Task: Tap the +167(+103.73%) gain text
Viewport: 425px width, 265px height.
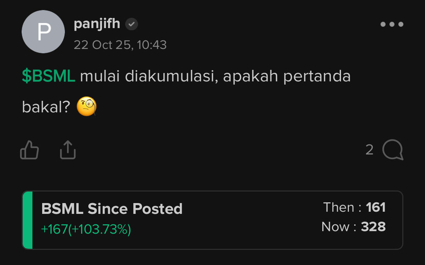Action: click(86, 229)
